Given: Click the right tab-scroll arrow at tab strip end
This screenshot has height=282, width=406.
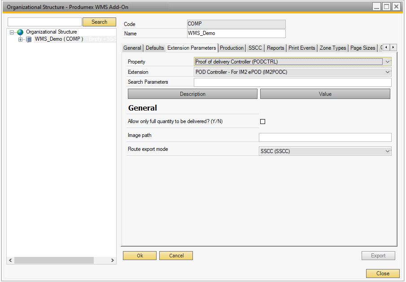Looking at the screenshot, I should coord(393,47).
